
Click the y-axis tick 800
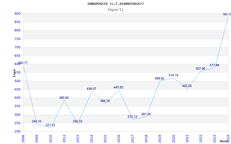point(17,31)
